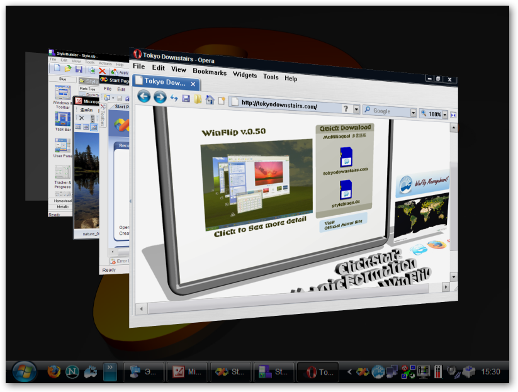Click the horizontal scrollbar left arrow in Opera
Viewport: 518px width, 392px height.
pyautogui.click(x=142, y=309)
